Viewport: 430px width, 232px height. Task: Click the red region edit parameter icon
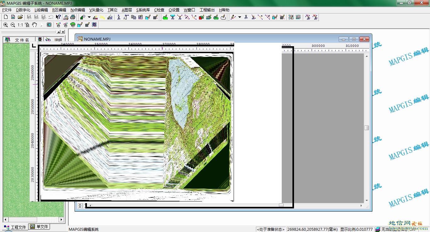201,17
